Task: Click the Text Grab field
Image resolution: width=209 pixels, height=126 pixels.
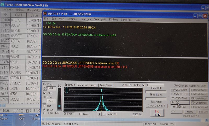Action: (156, 99)
